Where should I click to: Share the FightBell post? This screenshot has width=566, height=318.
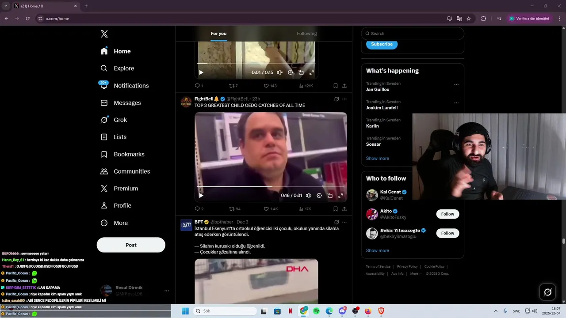pos(344,209)
